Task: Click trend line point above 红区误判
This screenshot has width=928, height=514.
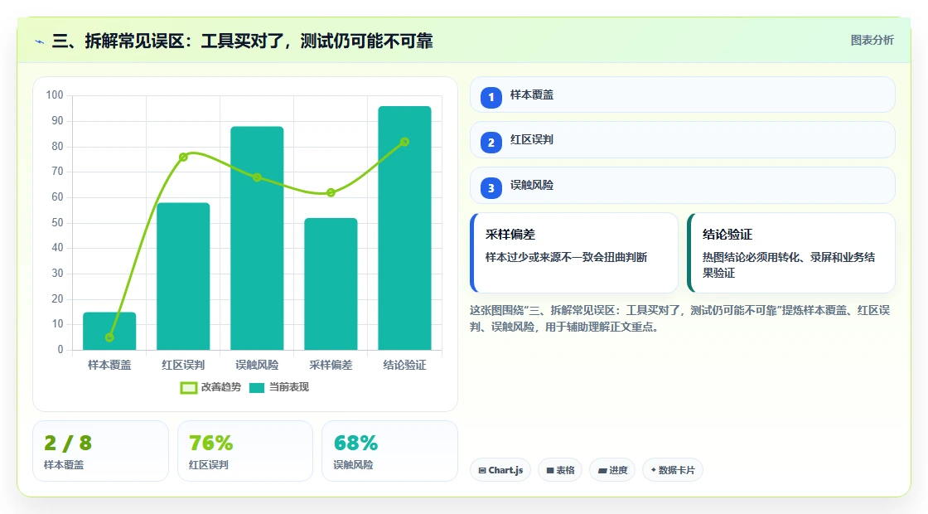Action: coord(183,157)
